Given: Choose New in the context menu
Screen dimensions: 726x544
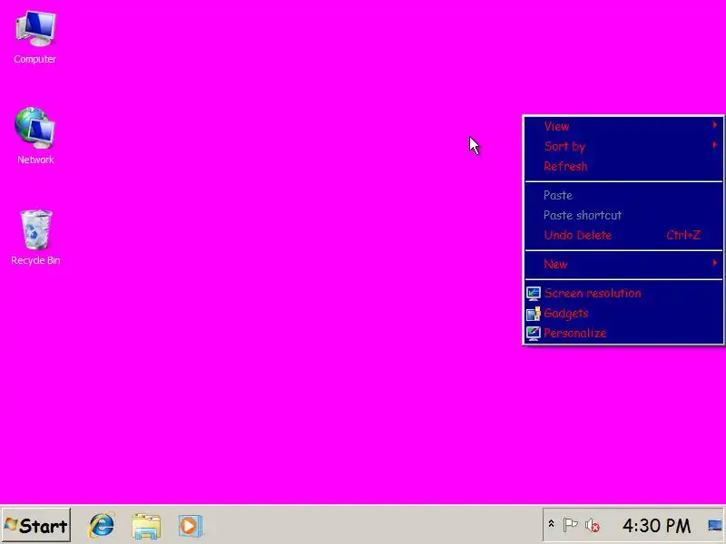Looking at the screenshot, I should (623, 264).
